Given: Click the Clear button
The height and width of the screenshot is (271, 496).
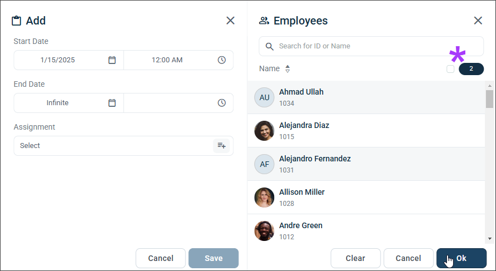Looking at the screenshot, I should [x=356, y=258].
